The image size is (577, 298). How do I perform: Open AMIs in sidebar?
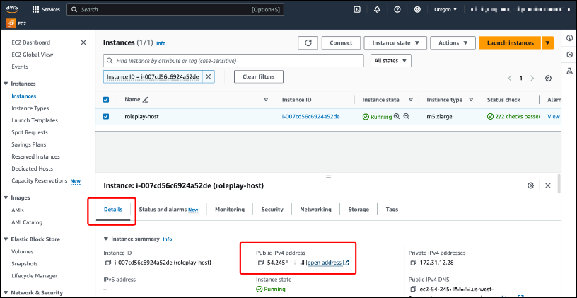click(18, 210)
